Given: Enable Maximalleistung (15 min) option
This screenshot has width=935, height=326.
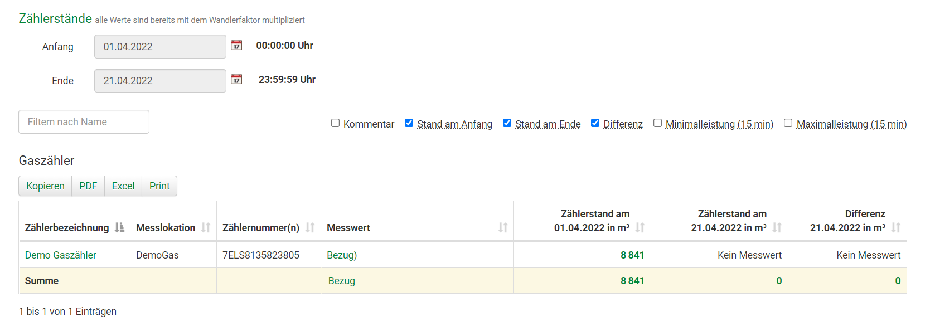Looking at the screenshot, I should coord(788,123).
